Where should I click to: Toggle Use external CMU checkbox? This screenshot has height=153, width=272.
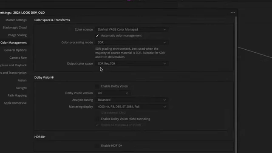97,113
